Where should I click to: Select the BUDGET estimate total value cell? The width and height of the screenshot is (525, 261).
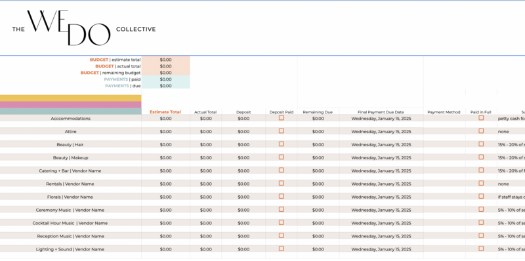[x=166, y=60]
